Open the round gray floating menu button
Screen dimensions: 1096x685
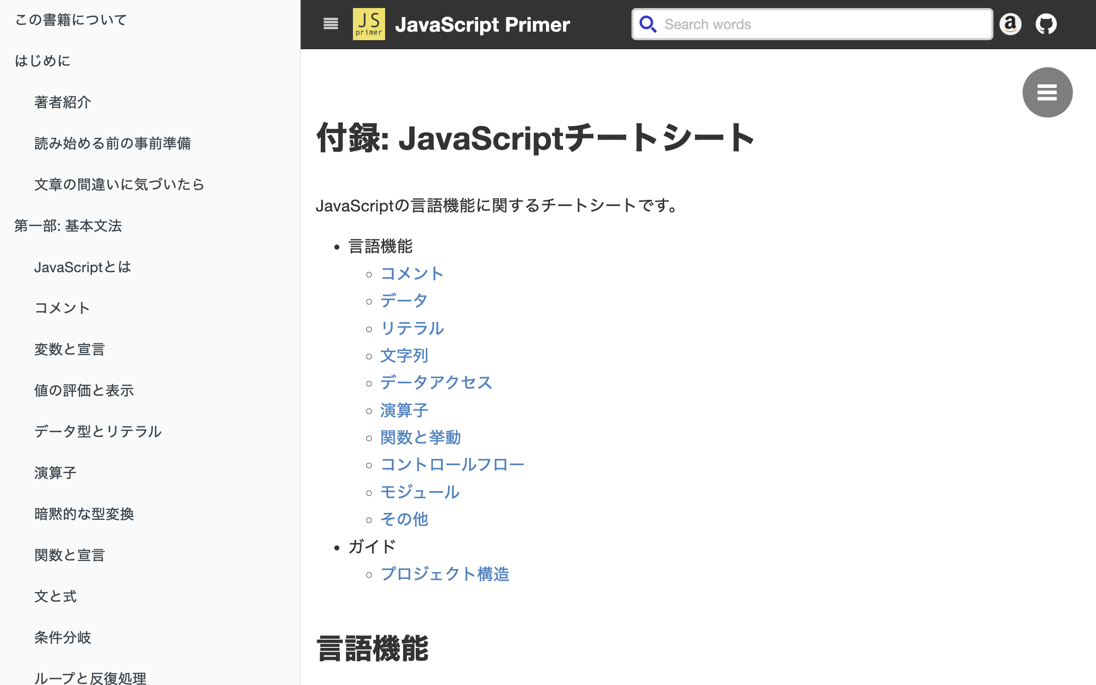[1047, 92]
